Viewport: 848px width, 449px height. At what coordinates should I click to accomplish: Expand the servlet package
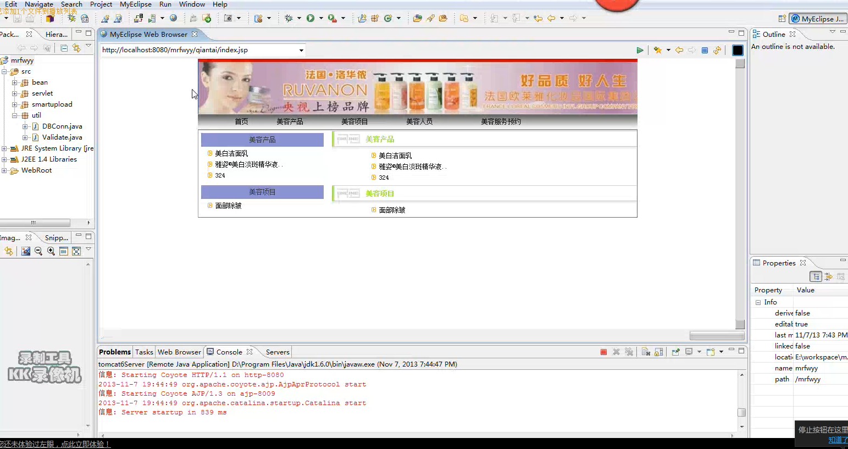[15, 93]
